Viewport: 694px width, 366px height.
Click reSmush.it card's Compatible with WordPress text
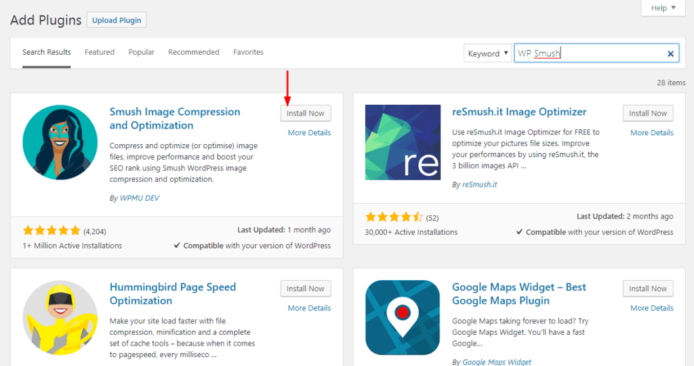tap(595, 232)
